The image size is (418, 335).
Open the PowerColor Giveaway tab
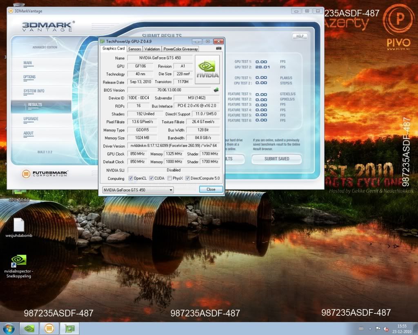(180, 49)
